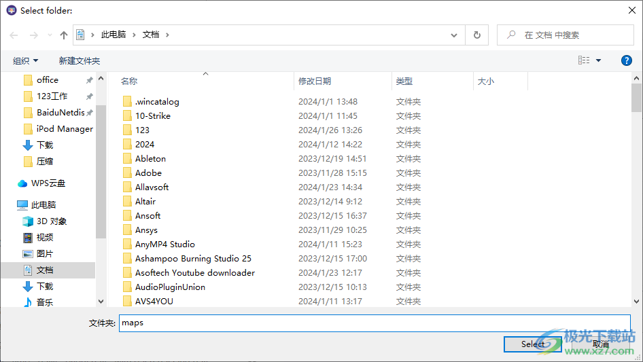Select 压缩 folder in the sidebar
This screenshot has height=362, width=643.
click(45, 162)
